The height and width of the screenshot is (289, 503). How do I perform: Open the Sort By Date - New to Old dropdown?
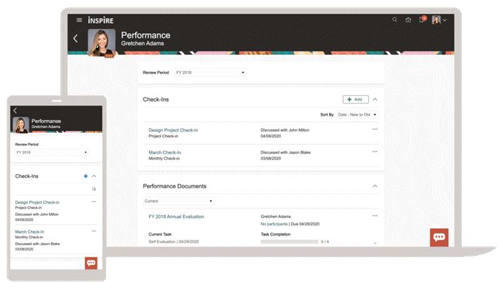pyautogui.click(x=357, y=115)
